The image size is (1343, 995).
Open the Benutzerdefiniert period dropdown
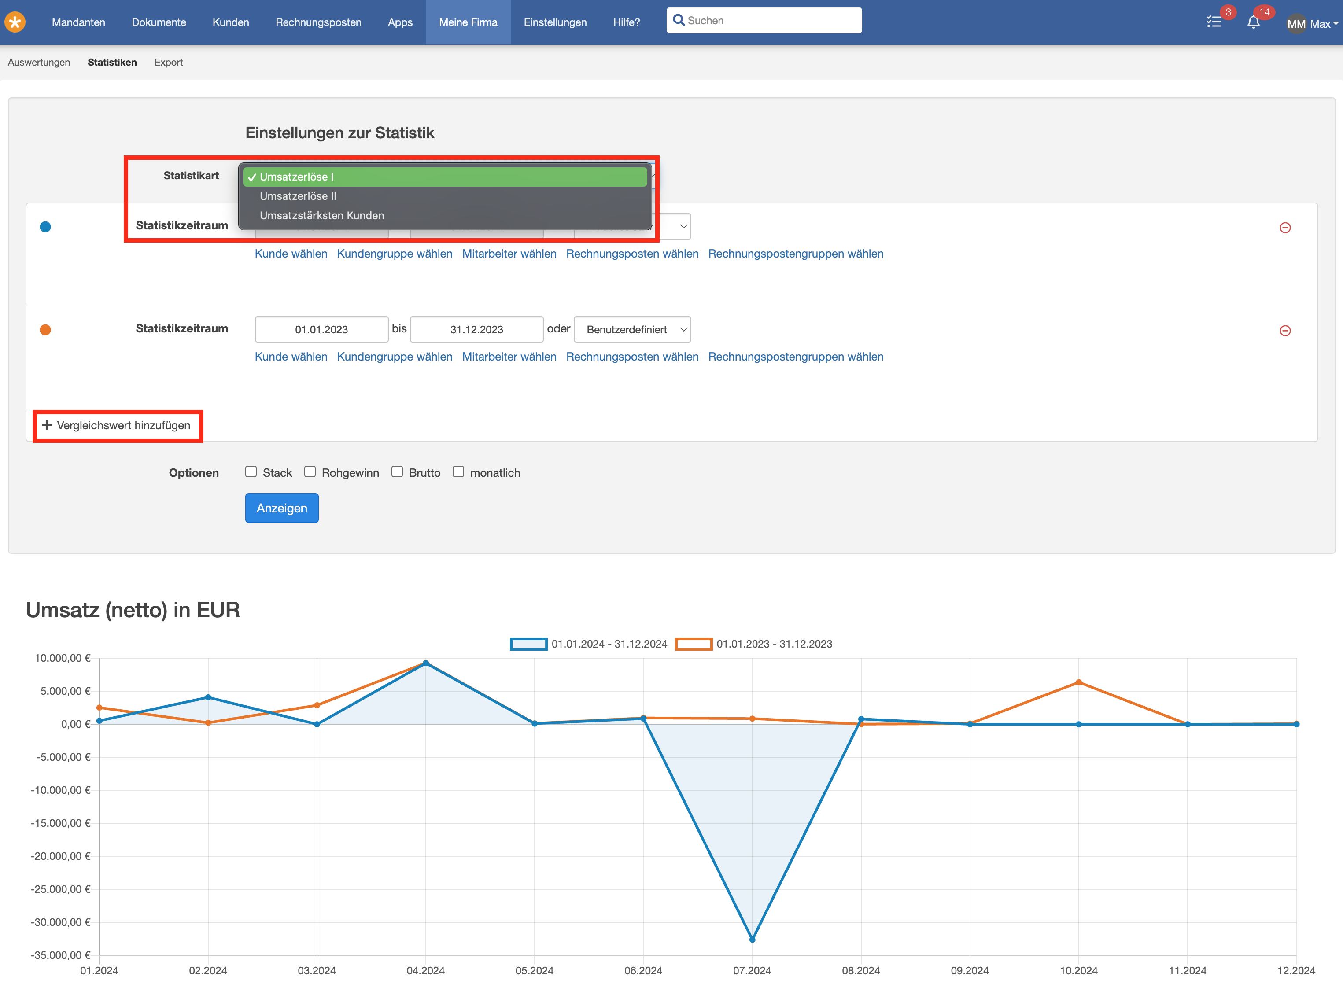(632, 329)
